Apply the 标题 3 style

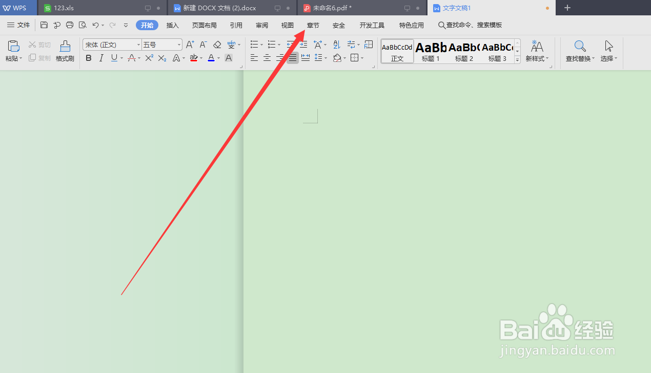coord(497,51)
